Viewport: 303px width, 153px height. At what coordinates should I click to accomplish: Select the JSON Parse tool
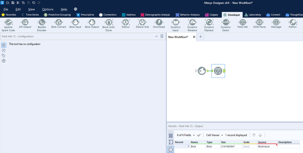click(x=259, y=24)
